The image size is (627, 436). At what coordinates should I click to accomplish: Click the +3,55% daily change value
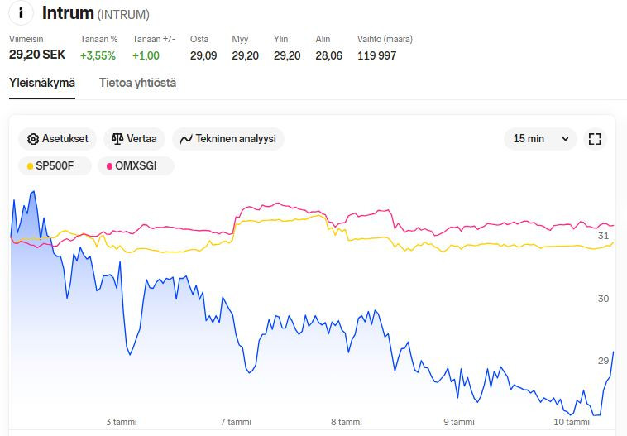98,55
